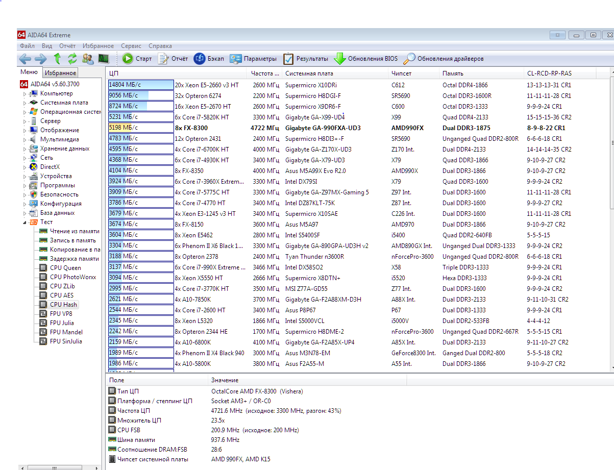Screen dimensions: 614x470
Task: Open the CPU AES benchmark
Action: [x=62, y=295]
